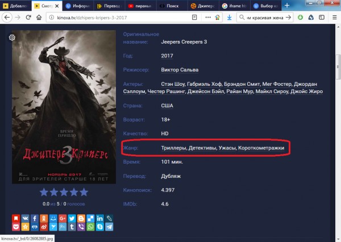Open actor Мег Фостер link
The image size is (341, 242).
tap(277, 84)
